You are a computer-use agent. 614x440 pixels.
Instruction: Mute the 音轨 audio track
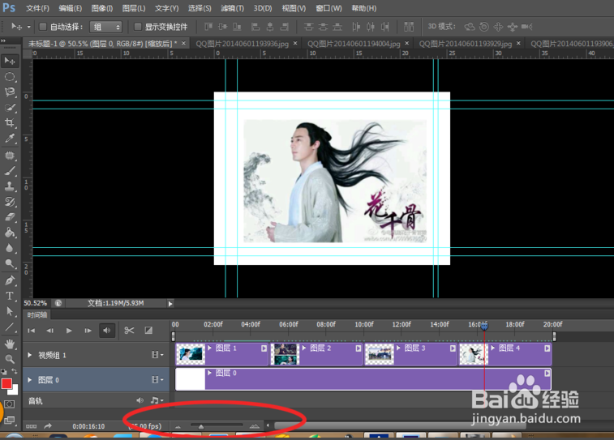click(x=140, y=400)
